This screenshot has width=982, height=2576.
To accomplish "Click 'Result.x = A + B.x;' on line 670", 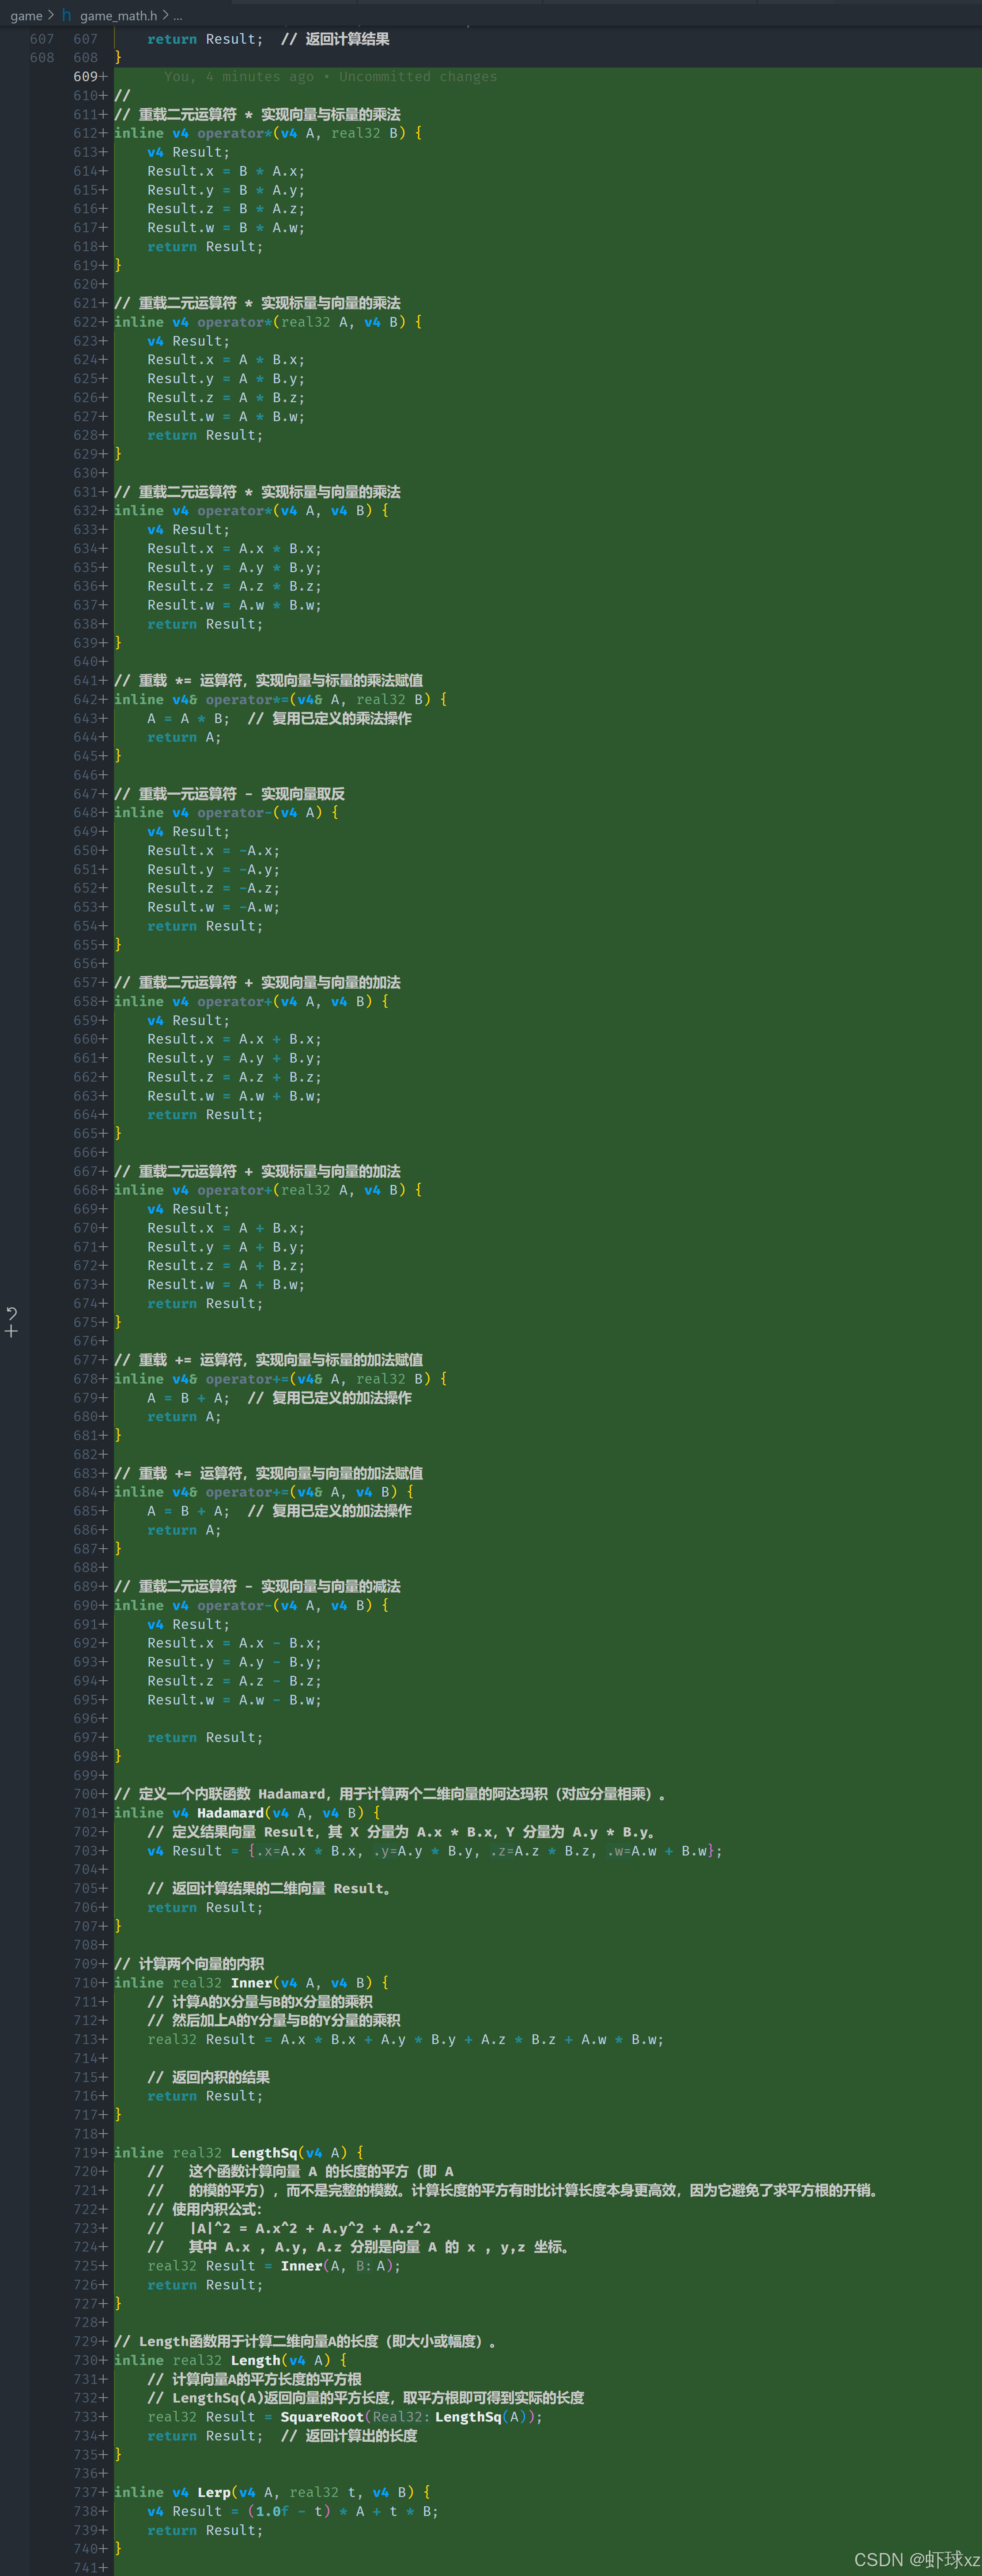I will pyautogui.click(x=226, y=1228).
